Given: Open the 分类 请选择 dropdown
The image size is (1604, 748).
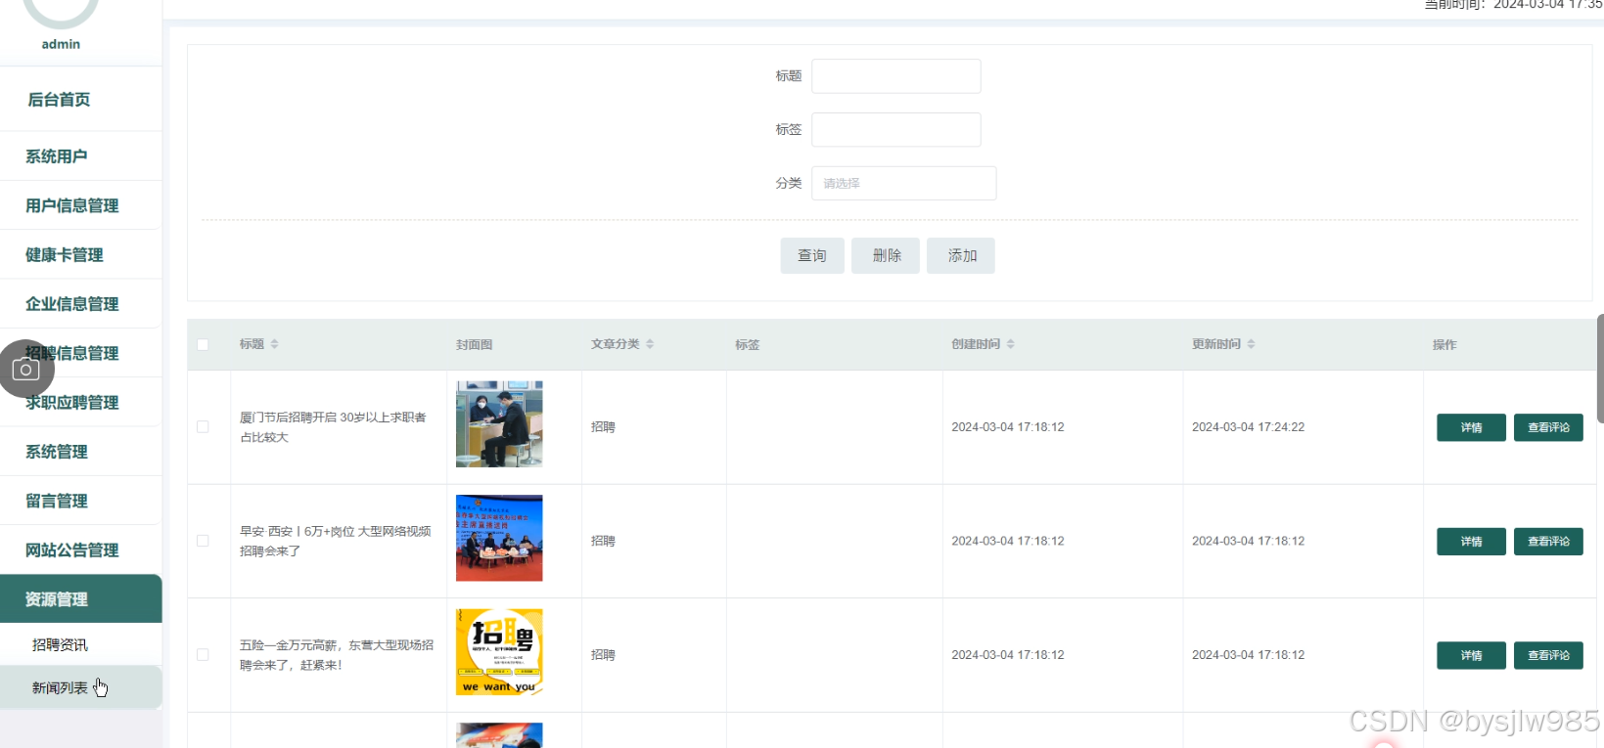Looking at the screenshot, I should [x=903, y=183].
